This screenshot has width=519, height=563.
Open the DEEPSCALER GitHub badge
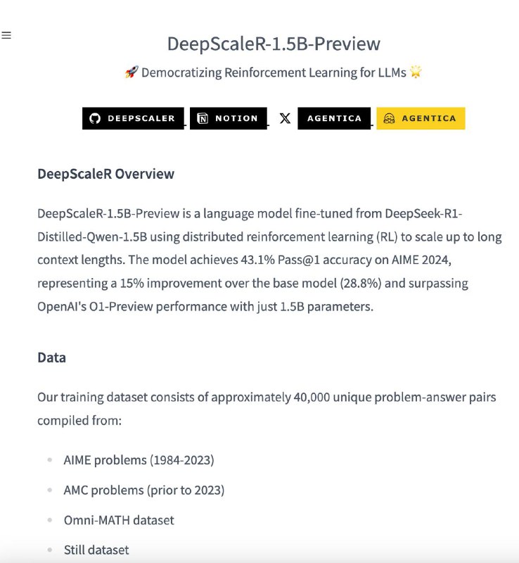[x=133, y=118]
